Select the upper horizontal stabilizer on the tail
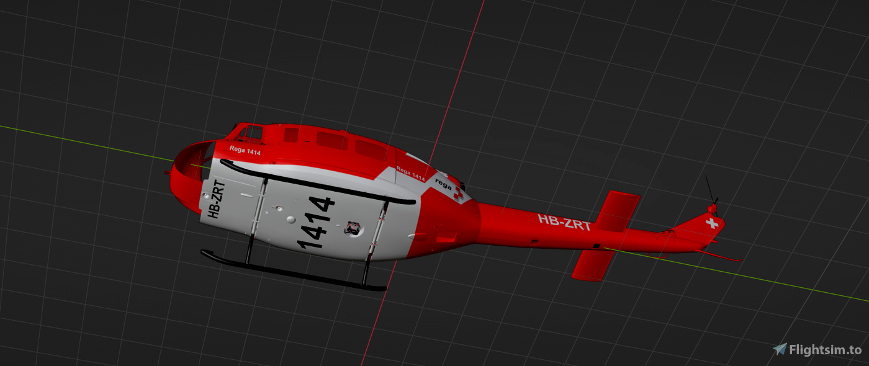 click(617, 210)
